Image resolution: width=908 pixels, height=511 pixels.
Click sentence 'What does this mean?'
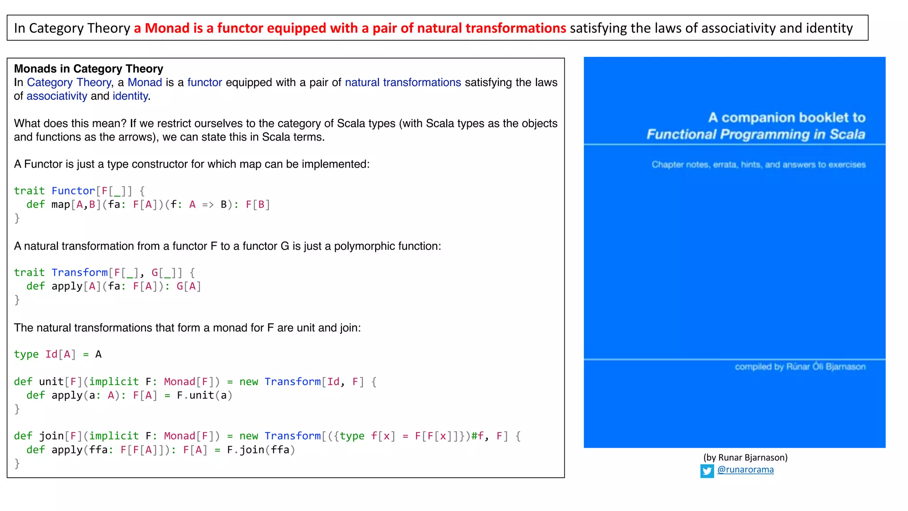point(70,123)
